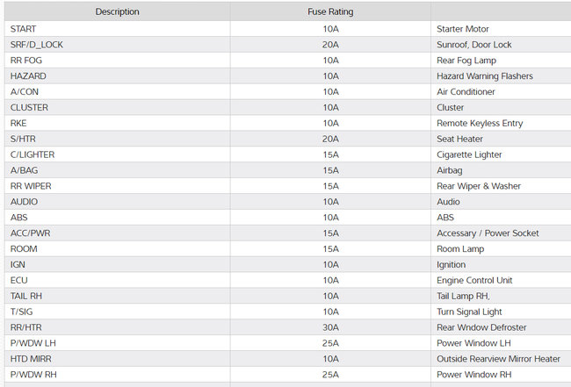
Task: Select the T/SIG row label
Action: point(23,312)
